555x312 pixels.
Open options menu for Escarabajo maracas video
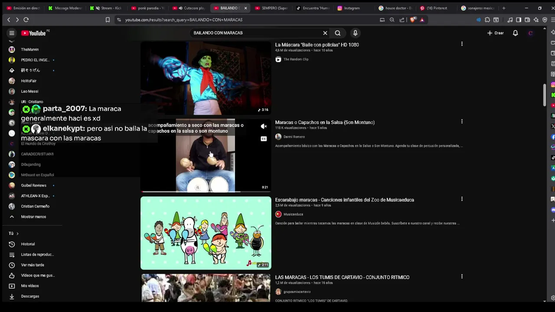462,199
